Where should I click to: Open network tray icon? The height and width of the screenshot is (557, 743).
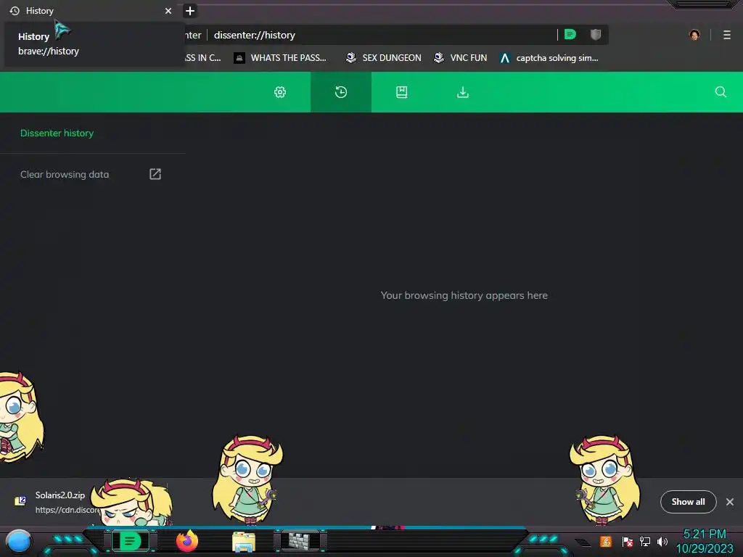coord(645,541)
